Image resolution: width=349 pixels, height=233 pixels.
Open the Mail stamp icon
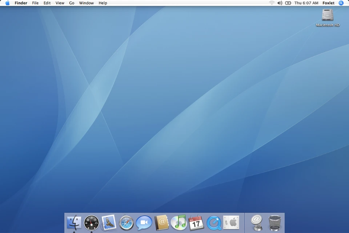(x=109, y=223)
